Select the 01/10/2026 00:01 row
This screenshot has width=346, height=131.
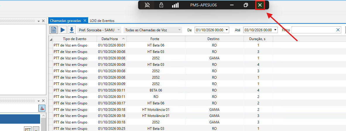197,45
